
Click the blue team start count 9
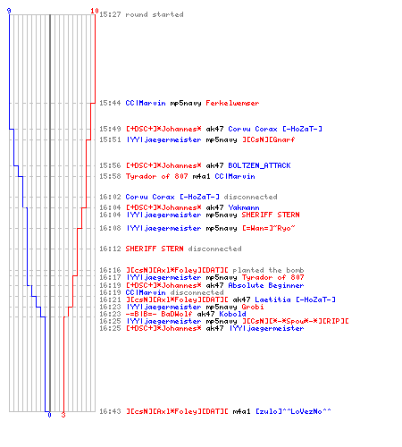9,11
